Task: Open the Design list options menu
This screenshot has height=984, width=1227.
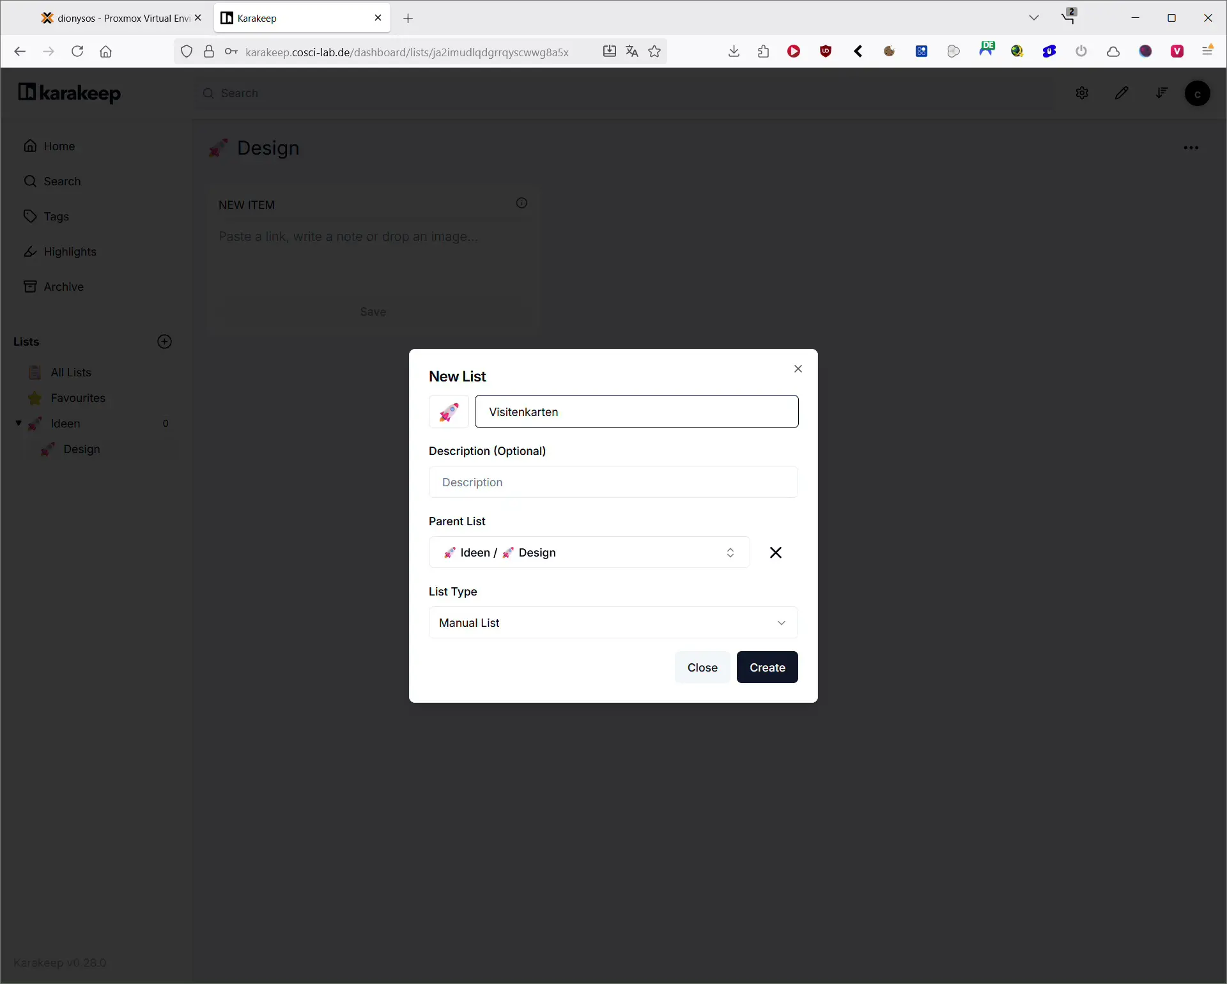Action: coord(1191,148)
